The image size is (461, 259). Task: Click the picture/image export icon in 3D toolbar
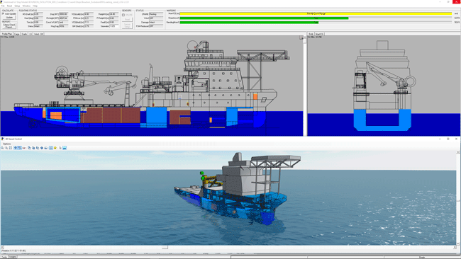(46, 148)
